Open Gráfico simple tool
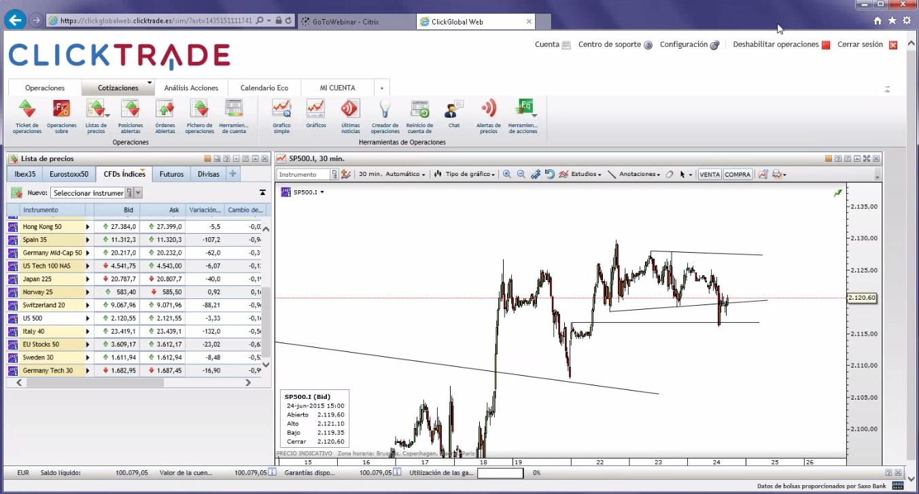Viewport: 919px width, 494px height. coord(281,116)
